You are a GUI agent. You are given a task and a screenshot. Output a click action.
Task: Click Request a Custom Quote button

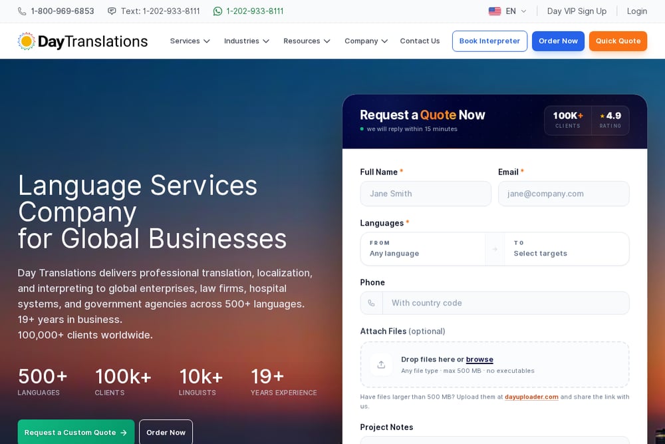tap(76, 432)
